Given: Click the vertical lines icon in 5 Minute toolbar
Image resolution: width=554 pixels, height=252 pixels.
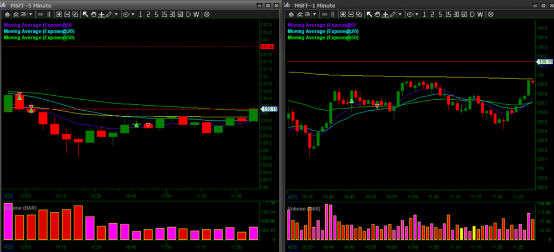Looking at the screenshot, I should (x=48, y=14).
